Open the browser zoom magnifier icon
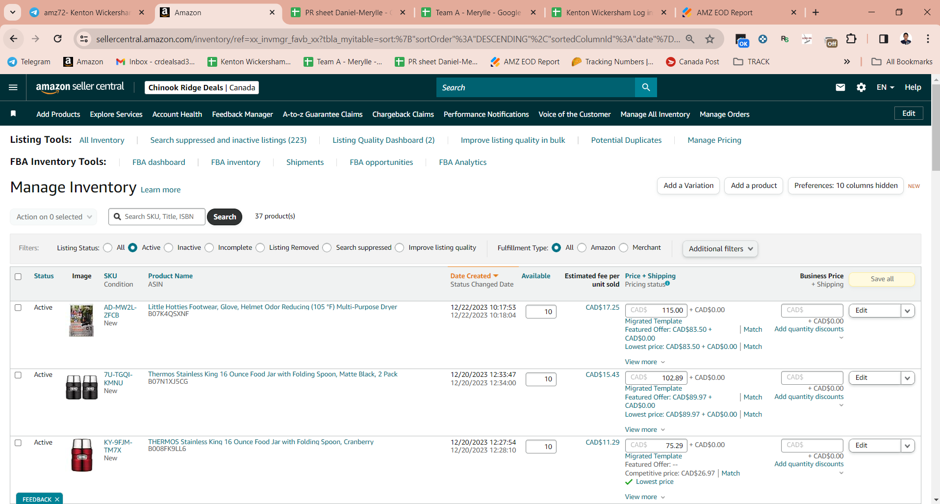The height and width of the screenshot is (504, 940). [x=690, y=39]
